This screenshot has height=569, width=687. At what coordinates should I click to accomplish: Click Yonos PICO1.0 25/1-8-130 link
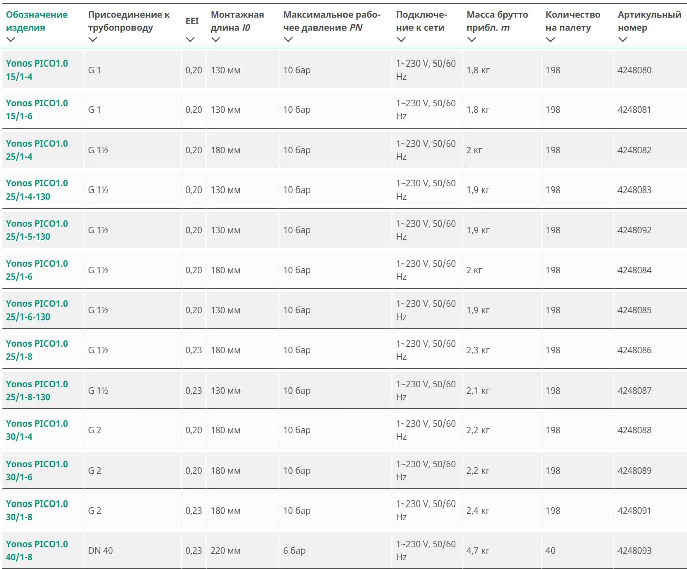coord(37,390)
